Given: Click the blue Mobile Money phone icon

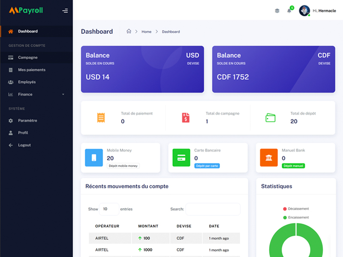Looking at the screenshot, I should coord(94,158).
